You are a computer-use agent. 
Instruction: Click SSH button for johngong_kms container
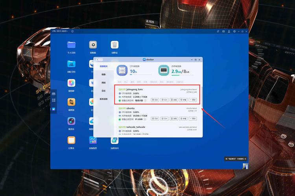tap(164, 100)
